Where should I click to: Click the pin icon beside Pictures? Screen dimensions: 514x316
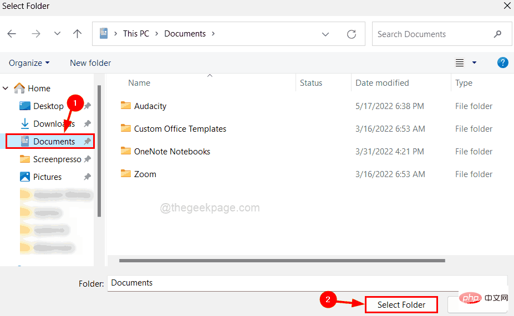[x=87, y=177]
